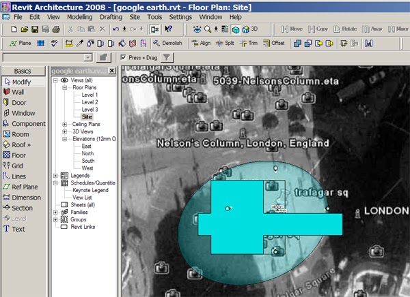Open the North elevation view
Screen dimensions: 410x297
click(87, 153)
